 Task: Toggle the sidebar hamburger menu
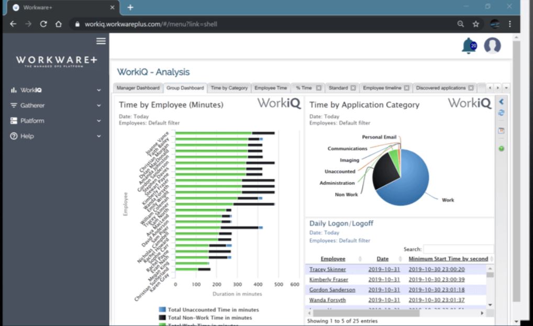101,41
